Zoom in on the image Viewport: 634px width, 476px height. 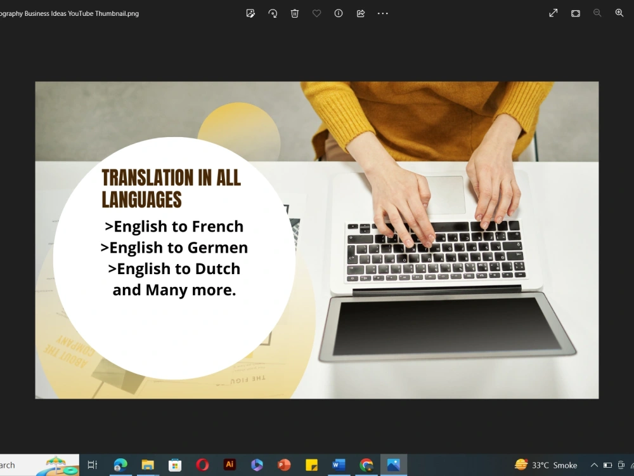(x=619, y=13)
